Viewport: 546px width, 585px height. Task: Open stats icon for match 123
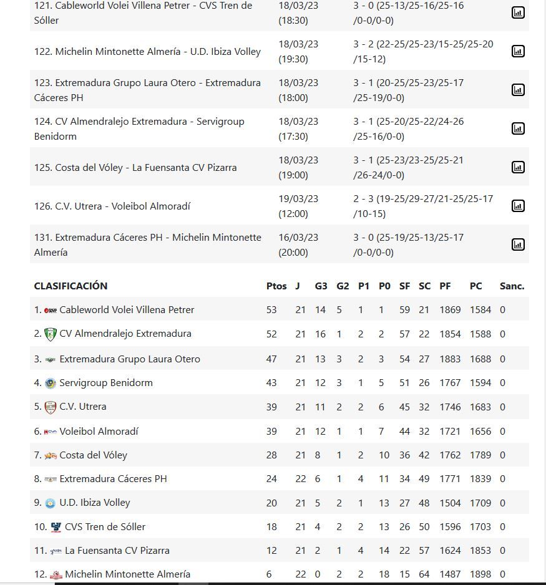[x=518, y=90]
